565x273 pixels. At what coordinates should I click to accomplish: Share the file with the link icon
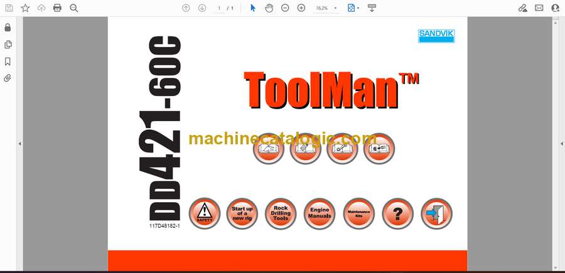coord(523,8)
